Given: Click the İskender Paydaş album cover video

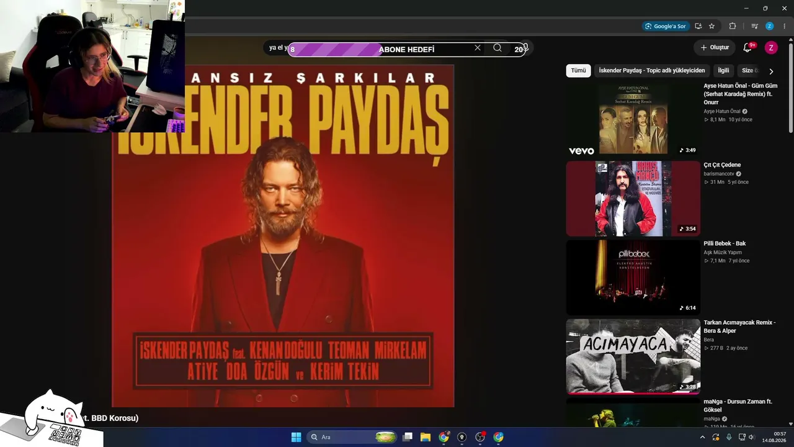Looking at the screenshot, I should pyautogui.click(x=283, y=236).
